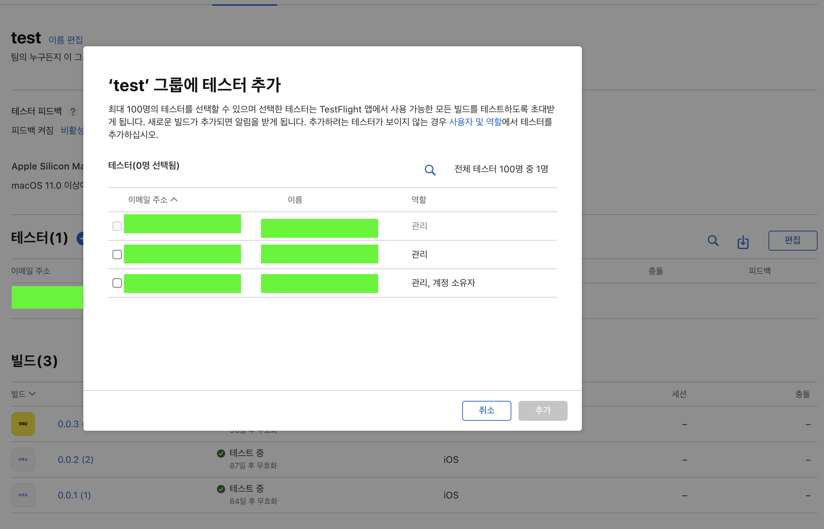Image resolution: width=824 pixels, height=529 pixels.
Task: Check the second tester row checkbox
Action: tap(117, 255)
